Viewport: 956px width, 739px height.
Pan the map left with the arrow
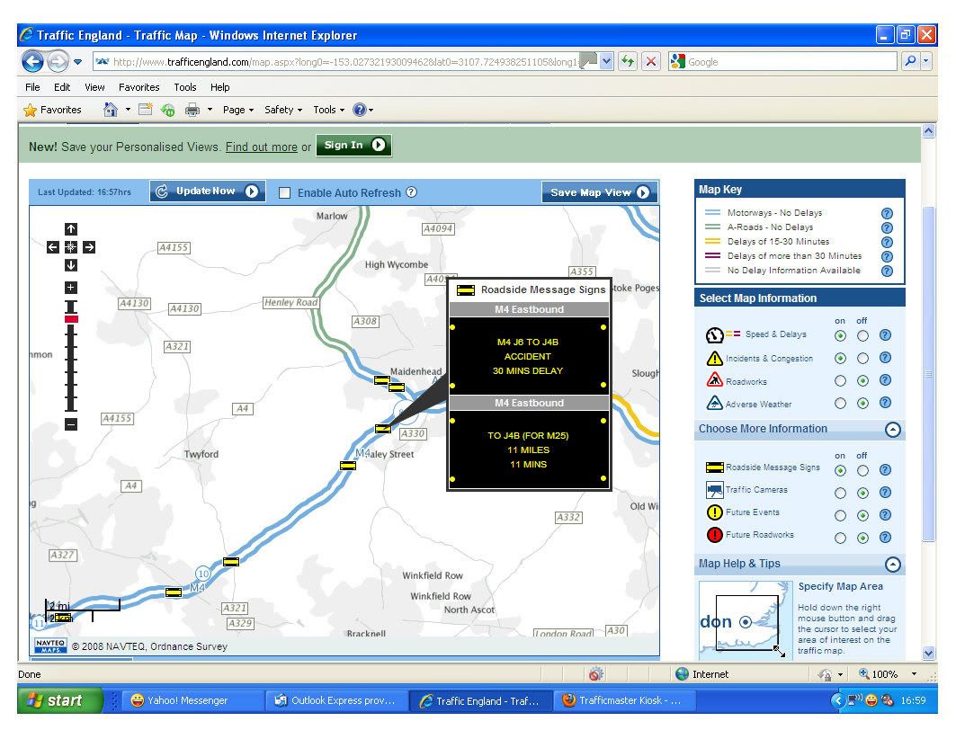[x=53, y=247]
